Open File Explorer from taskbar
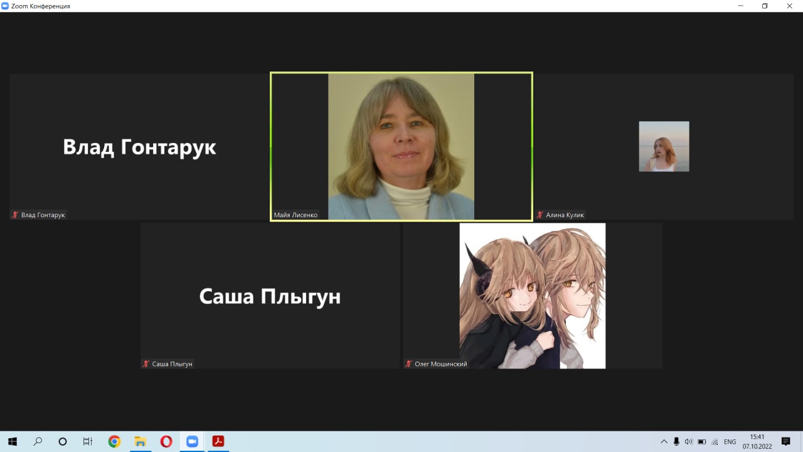This screenshot has width=803, height=452. (x=140, y=441)
